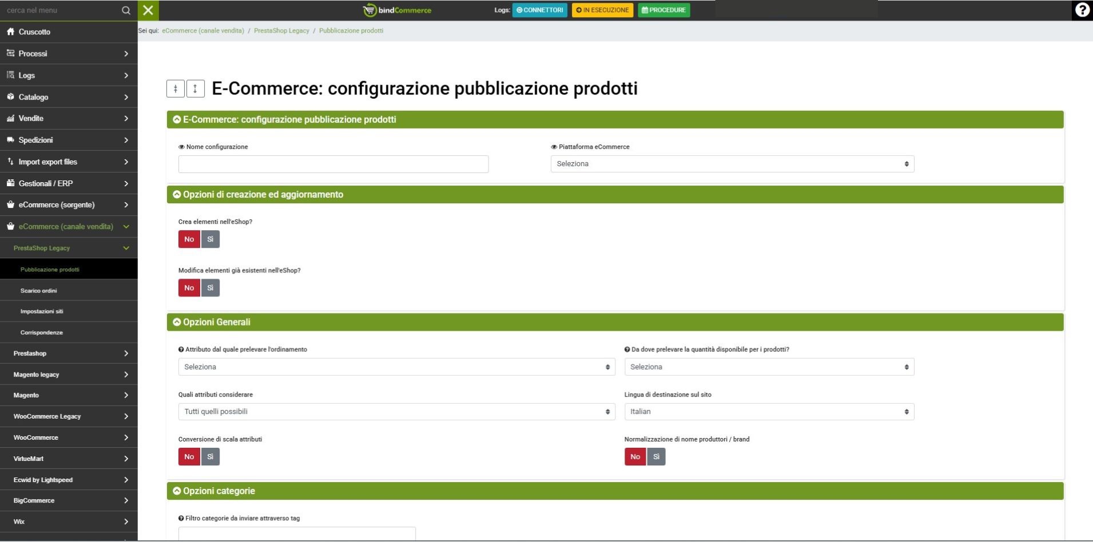Click the collapse all sections icon button

click(x=176, y=89)
